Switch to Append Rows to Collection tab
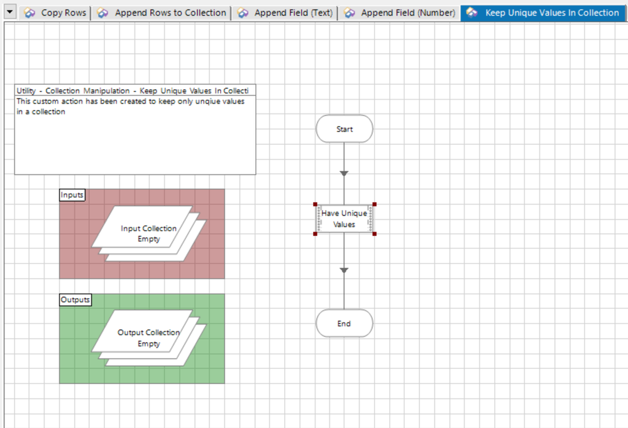Viewport: 628px width, 428px height. (170, 13)
